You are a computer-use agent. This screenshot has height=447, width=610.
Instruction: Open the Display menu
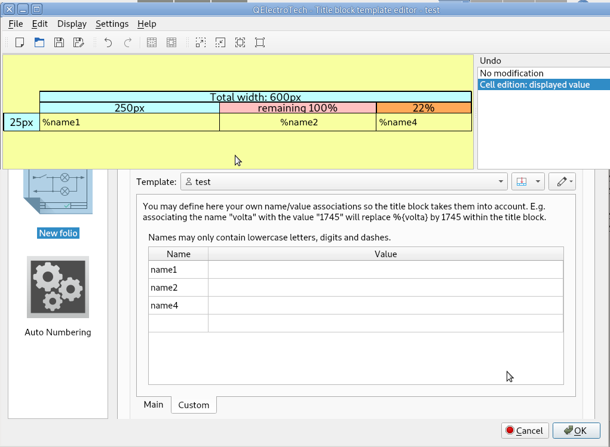click(72, 24)
